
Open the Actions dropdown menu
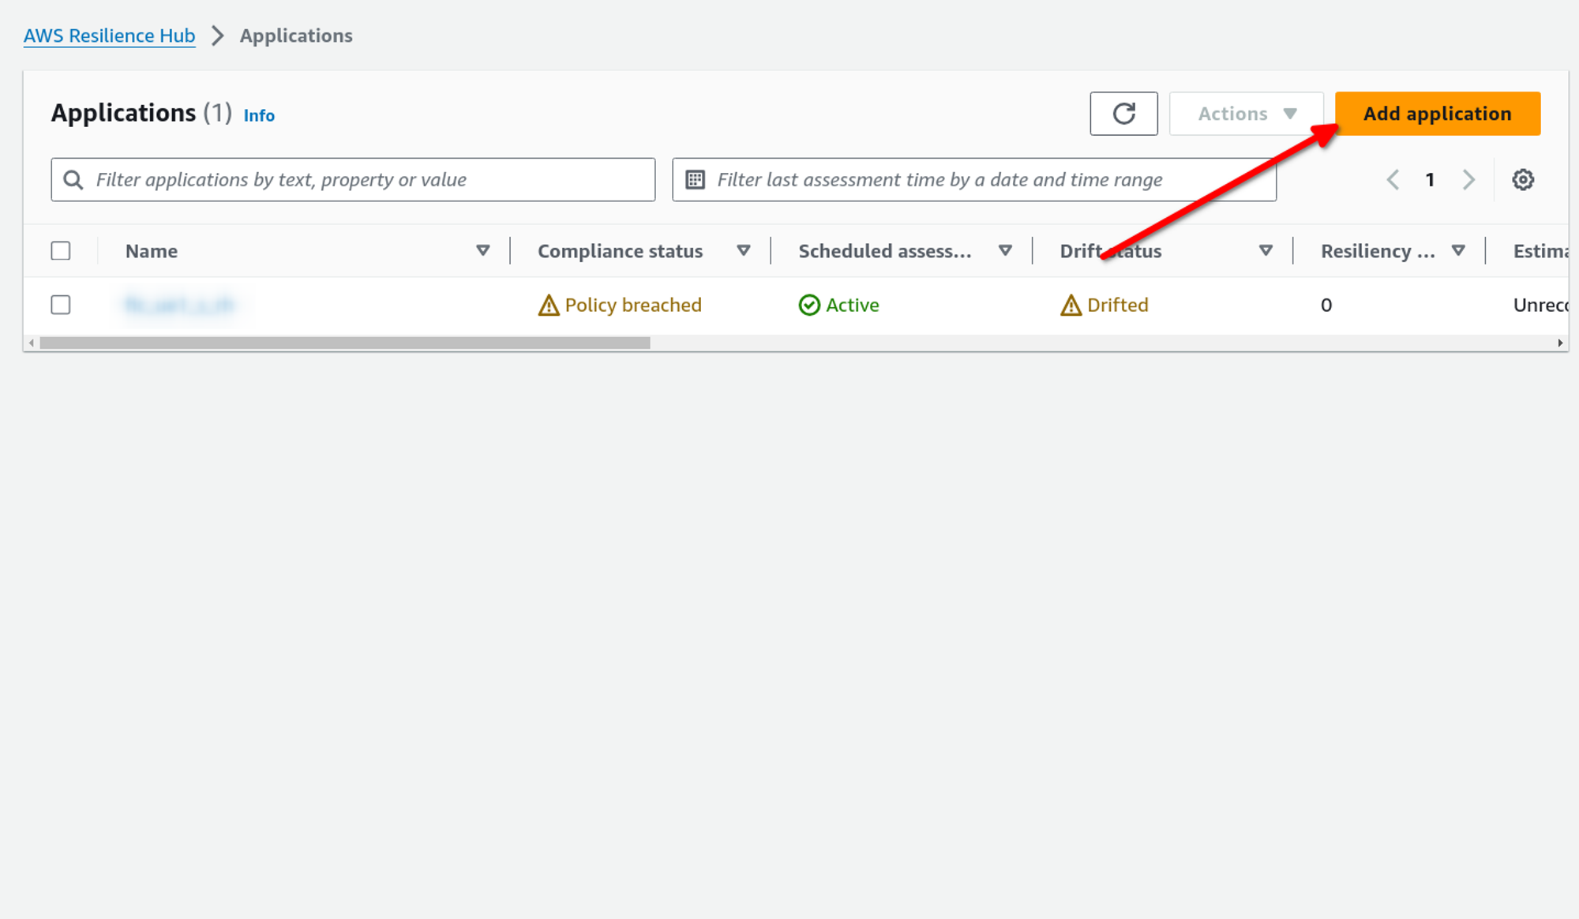[x=1246, y=114]
